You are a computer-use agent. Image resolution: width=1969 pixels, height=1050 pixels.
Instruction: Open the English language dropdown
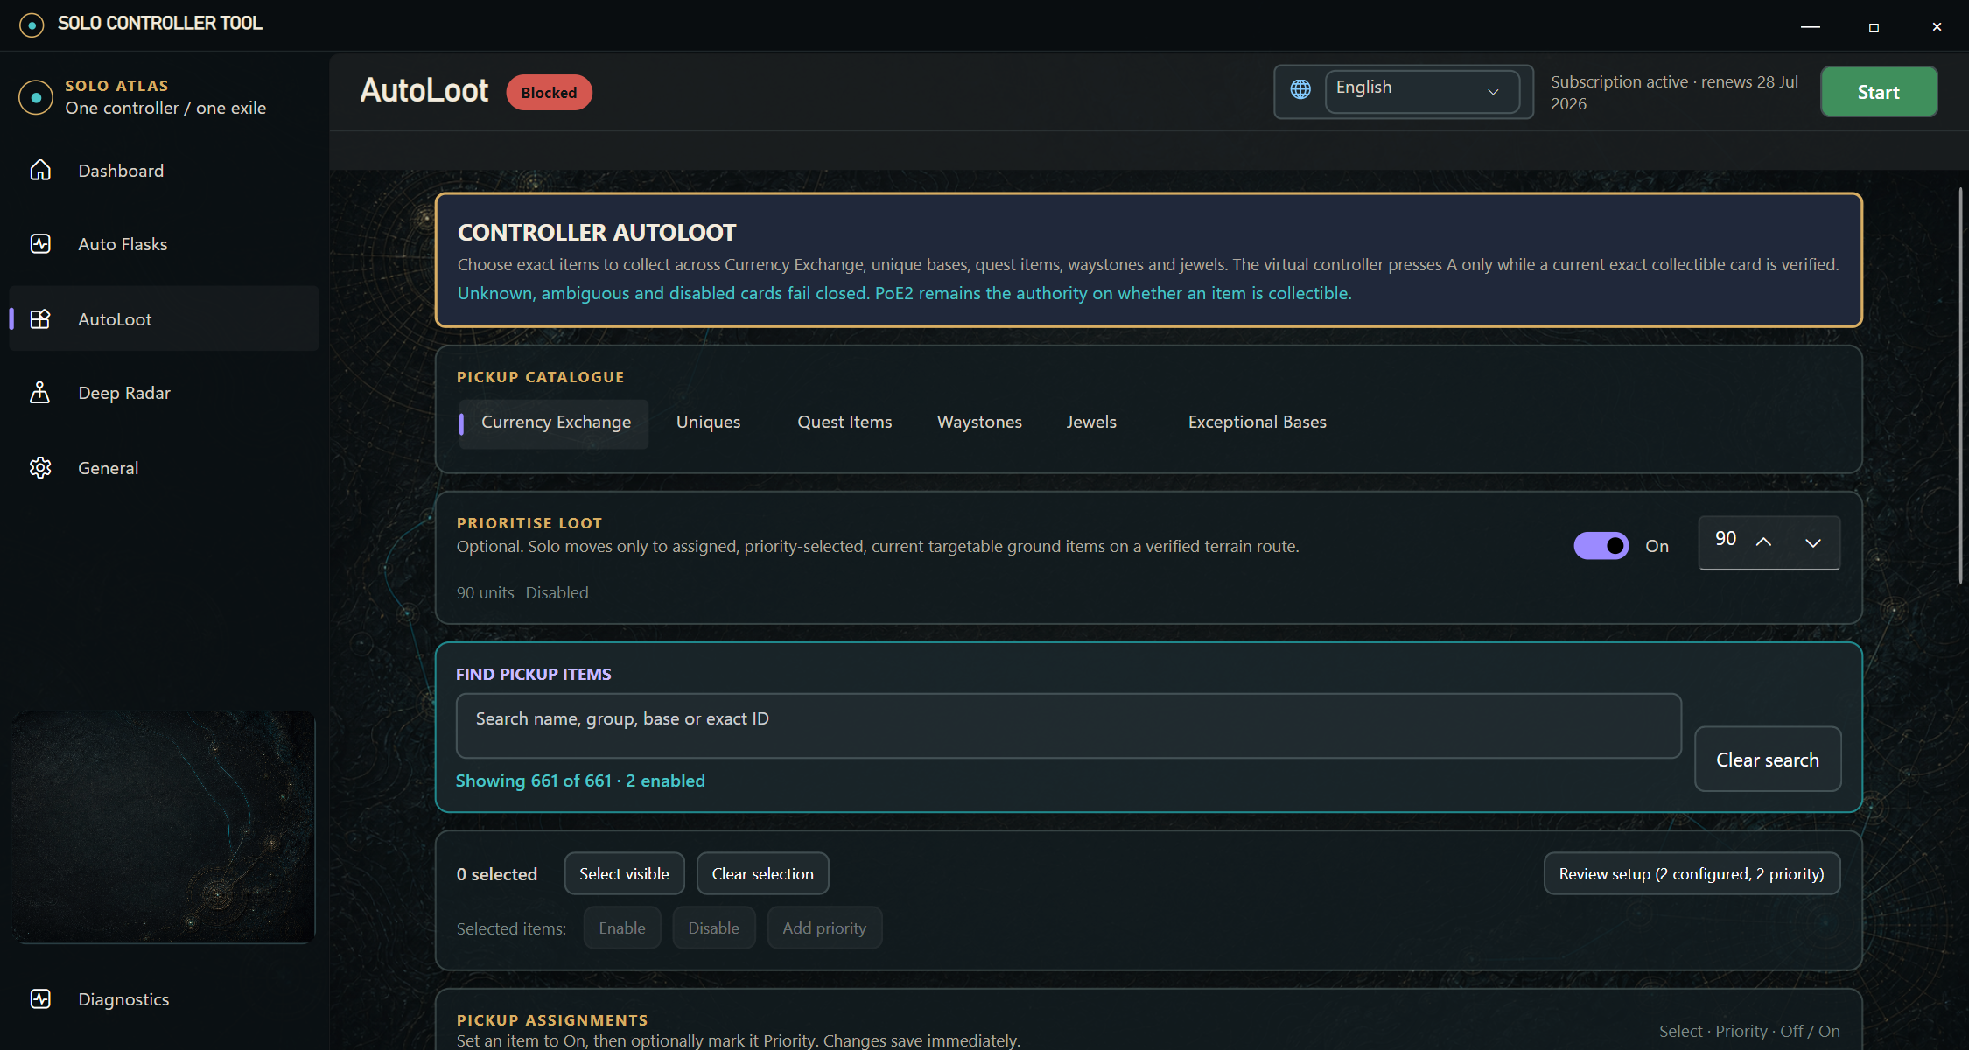[x=1422, y=91]
